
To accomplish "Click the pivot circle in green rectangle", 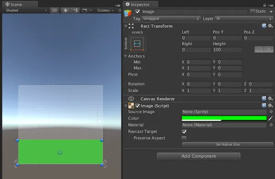I will tap(60, 152).
